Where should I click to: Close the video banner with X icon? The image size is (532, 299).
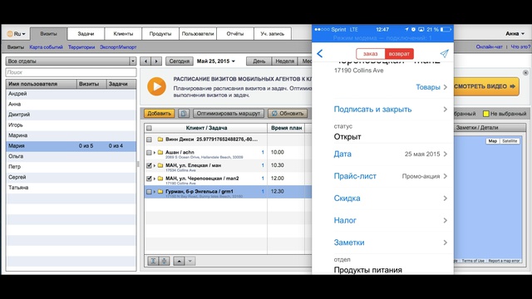[x=525, y=72]
